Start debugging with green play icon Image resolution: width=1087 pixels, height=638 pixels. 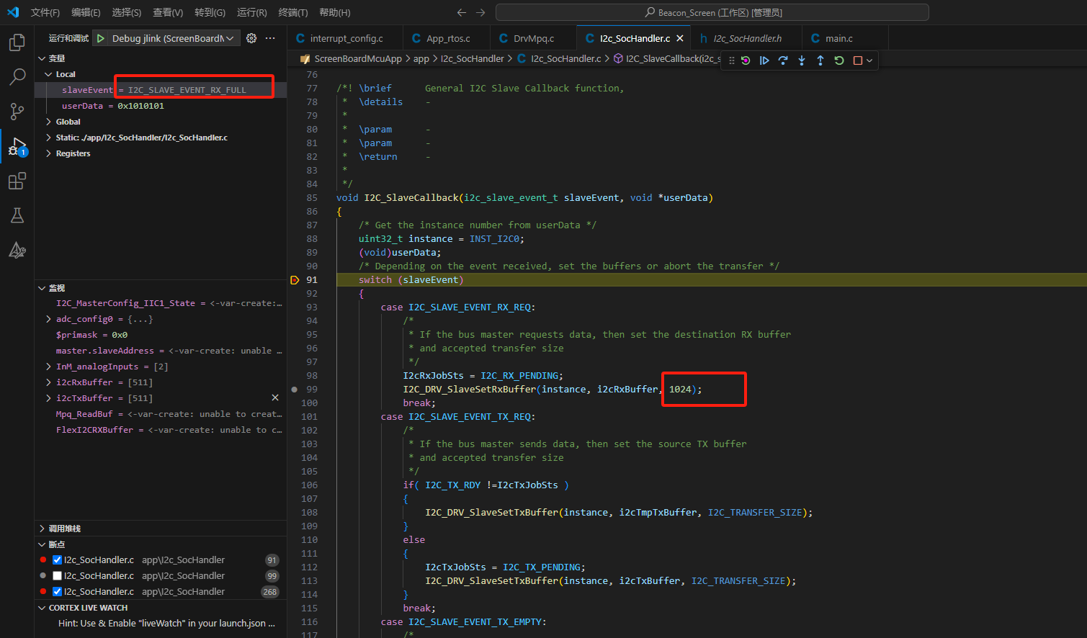[101, 38]
